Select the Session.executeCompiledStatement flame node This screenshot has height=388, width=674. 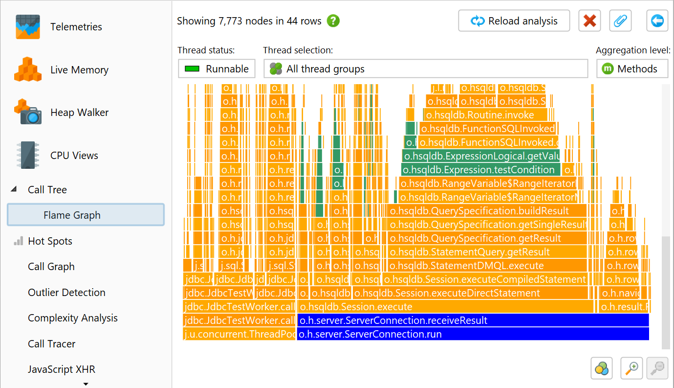click(x=484, y=279)
